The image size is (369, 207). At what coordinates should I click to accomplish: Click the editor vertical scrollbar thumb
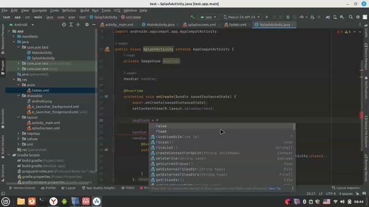(362, 106)
